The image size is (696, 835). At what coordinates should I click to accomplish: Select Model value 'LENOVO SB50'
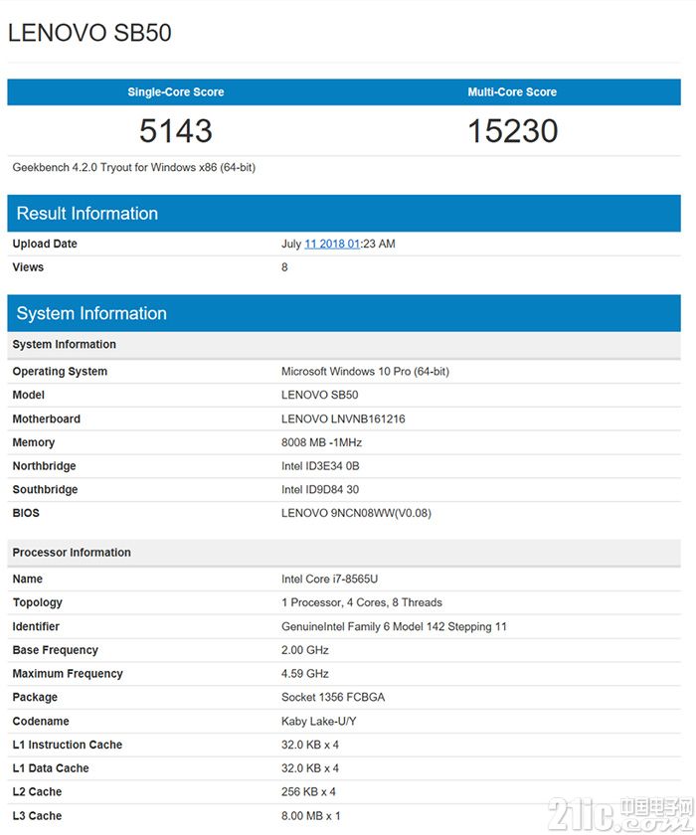coord(319,396)
